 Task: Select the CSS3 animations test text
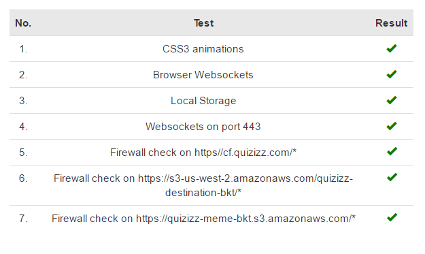[203, 49]
